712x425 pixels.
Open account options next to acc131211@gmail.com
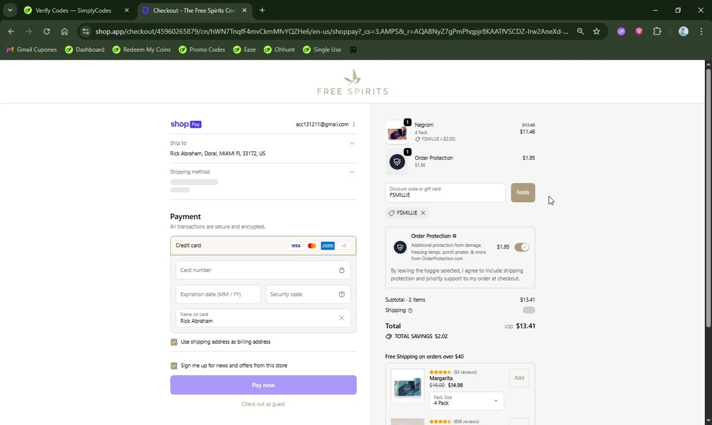(354, 124)
